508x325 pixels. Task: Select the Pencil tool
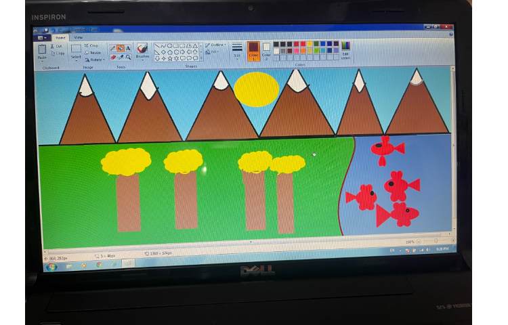[113, 48]
